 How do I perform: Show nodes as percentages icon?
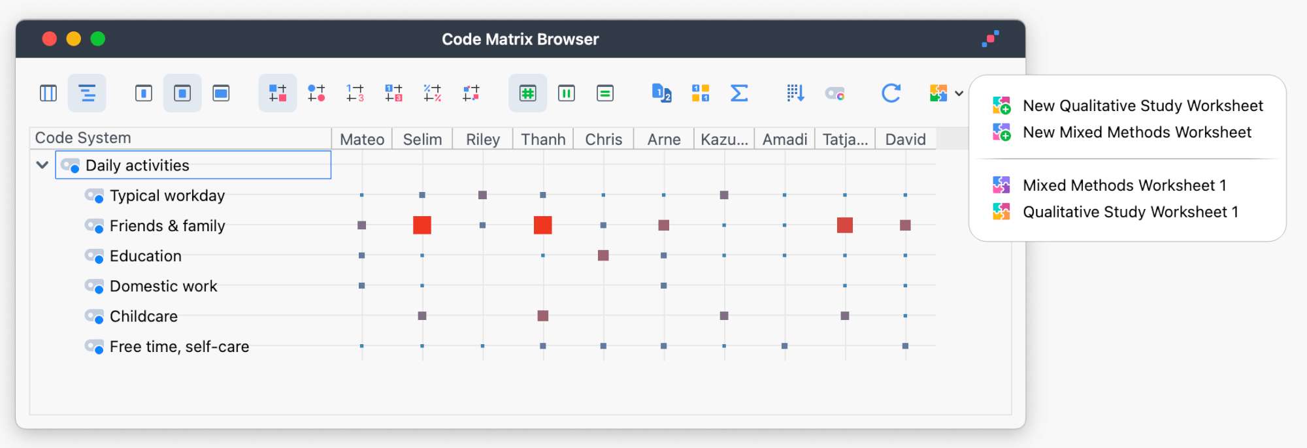tap(432, 93)
